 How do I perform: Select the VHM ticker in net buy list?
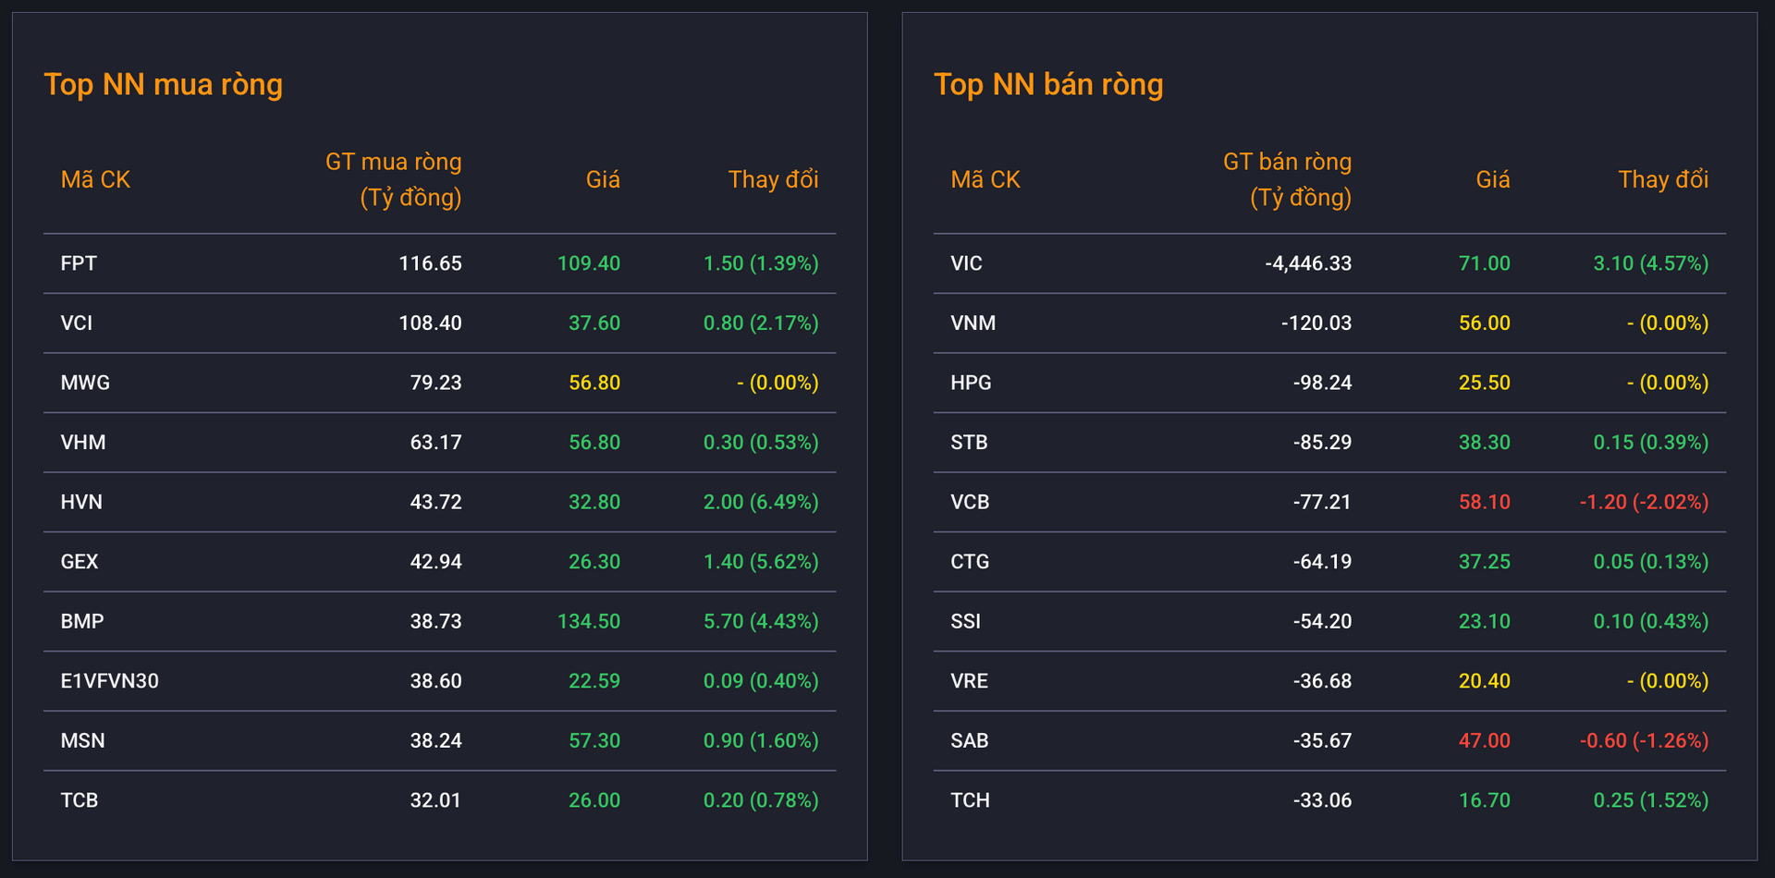(x=83, y=443)
